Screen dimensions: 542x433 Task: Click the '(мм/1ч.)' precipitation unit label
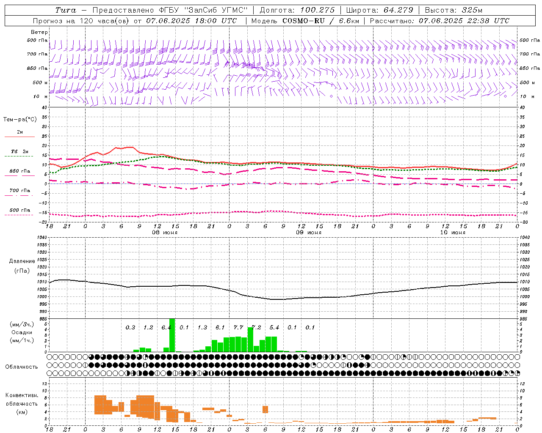(22, 340)
